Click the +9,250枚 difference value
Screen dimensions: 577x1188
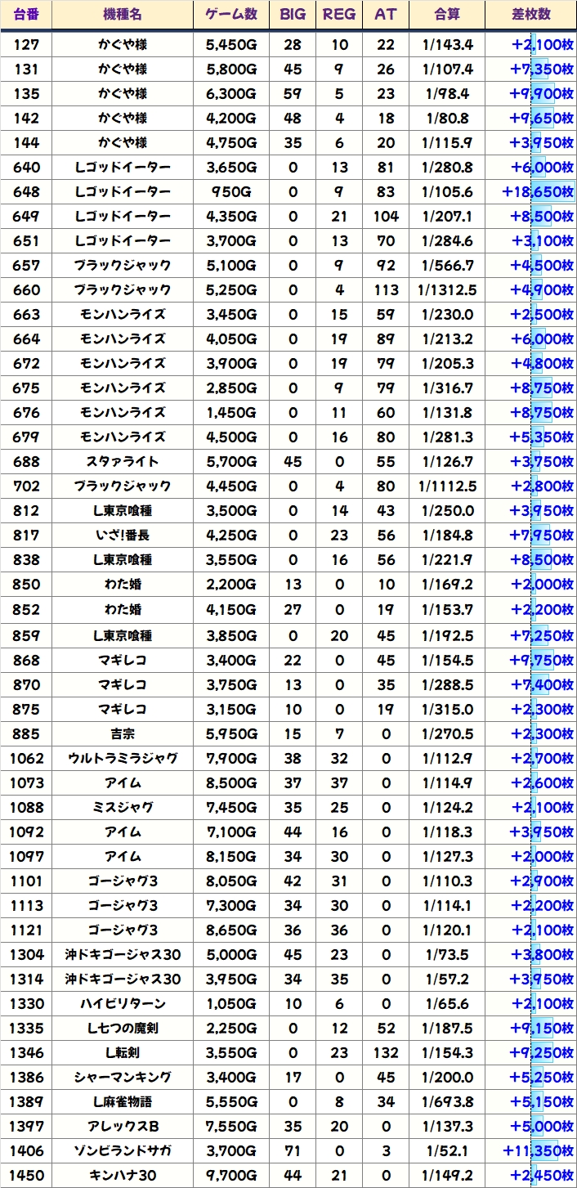pos(542,1052)
